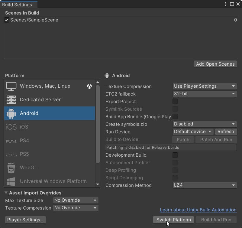Collapse the Asset Import Overrides section

(x=6, y=193)
